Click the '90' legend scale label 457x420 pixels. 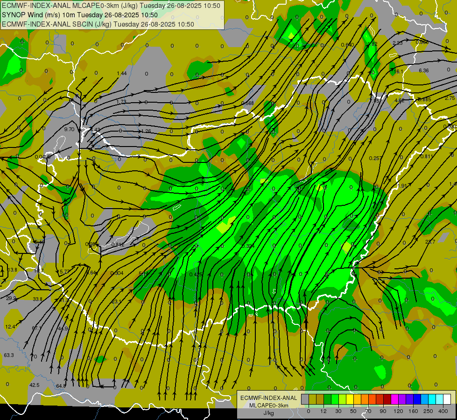click(383, 411)
